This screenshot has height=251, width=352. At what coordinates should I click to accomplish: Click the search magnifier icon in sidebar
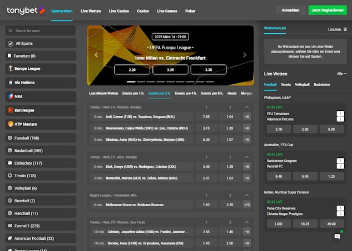(x=11, y=30)
